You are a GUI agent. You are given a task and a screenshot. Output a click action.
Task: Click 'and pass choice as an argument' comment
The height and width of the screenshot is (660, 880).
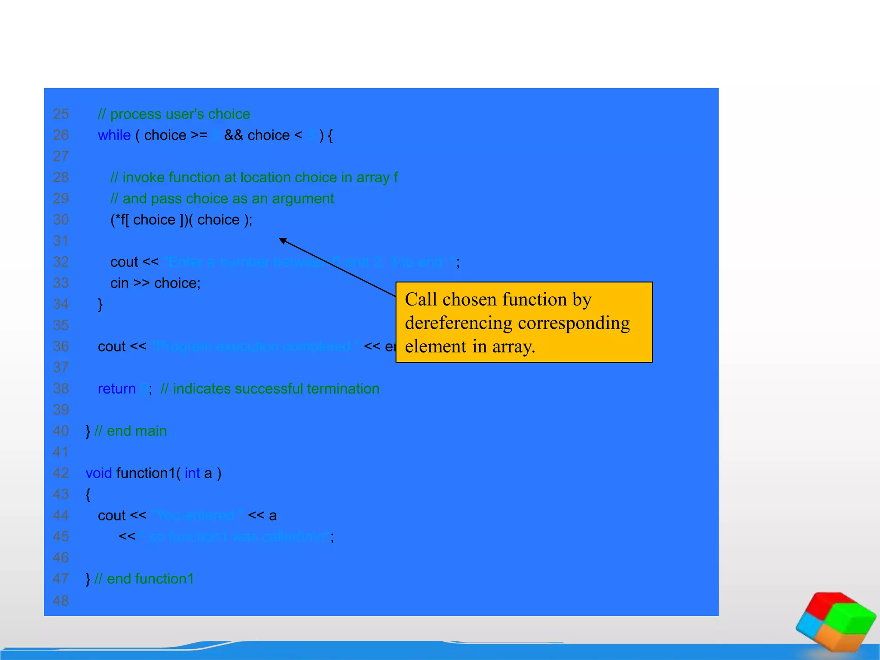coord(222,199)
